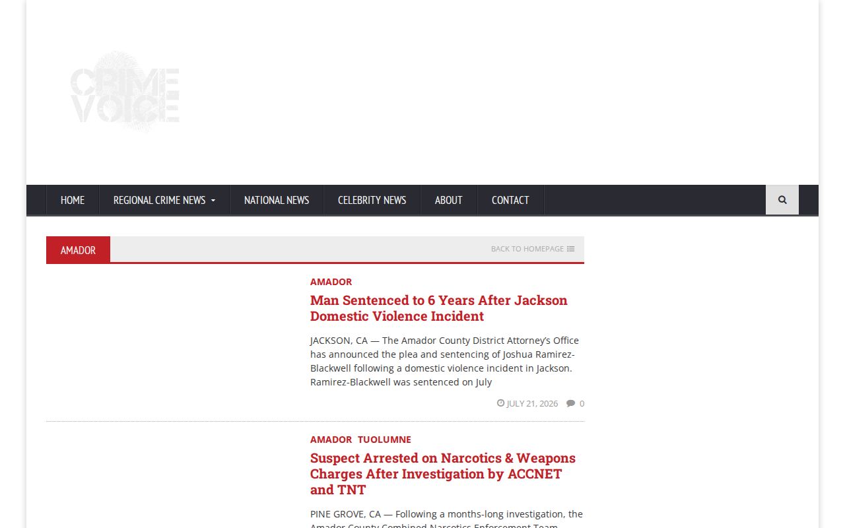Open the Contact page
This screenshot has height=528, width=845.
click(510, 200)
